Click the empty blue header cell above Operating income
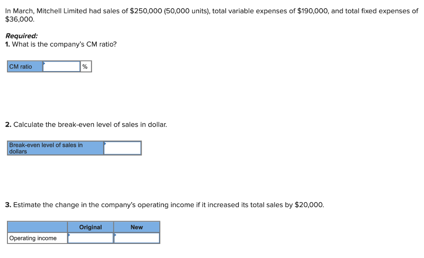The image size is (424, 258). tap(37, 227)
